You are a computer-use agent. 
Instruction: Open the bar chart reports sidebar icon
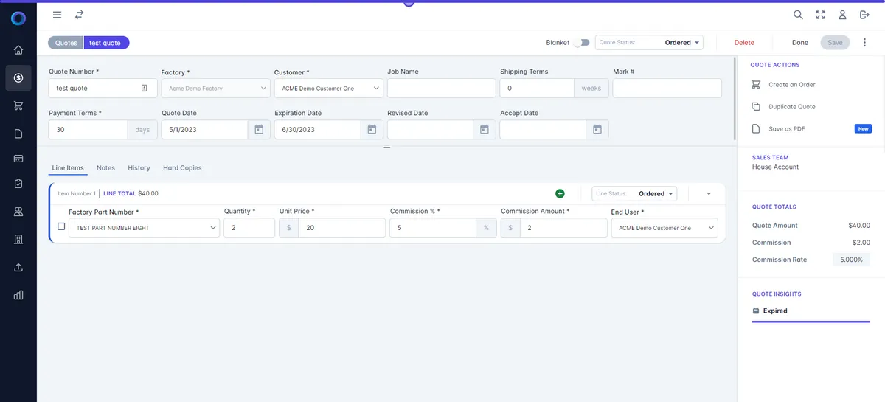18,296
